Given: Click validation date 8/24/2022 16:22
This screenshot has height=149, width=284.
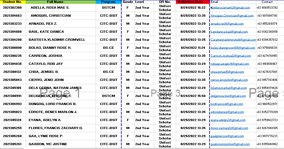Looking at the screenshot, I should tap(193, 8).
